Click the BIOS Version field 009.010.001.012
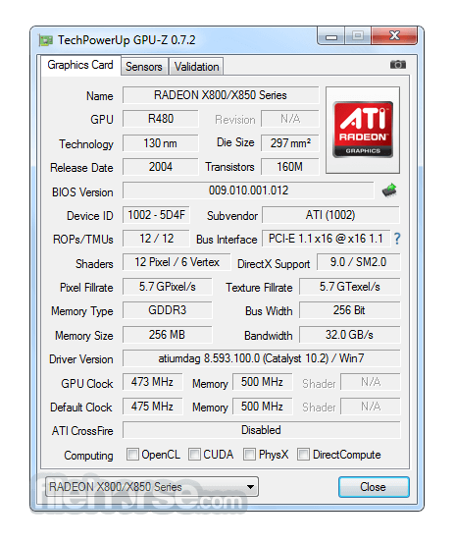Viewport: 455px width, 544px height. pos(248,190)
